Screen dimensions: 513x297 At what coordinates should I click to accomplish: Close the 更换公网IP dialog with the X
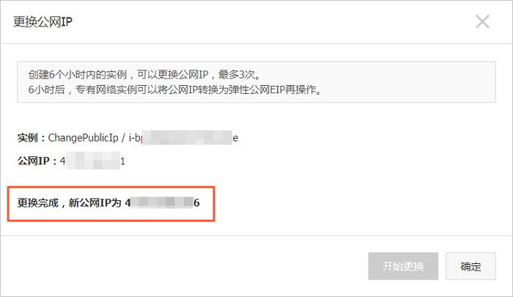(482, 21)
